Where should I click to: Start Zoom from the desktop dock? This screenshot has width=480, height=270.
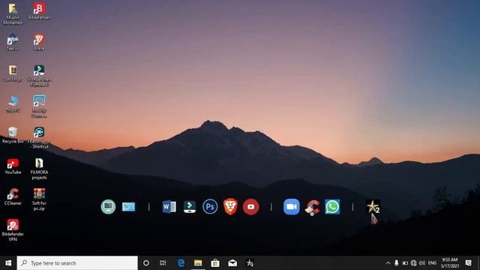tap(292, 207)
